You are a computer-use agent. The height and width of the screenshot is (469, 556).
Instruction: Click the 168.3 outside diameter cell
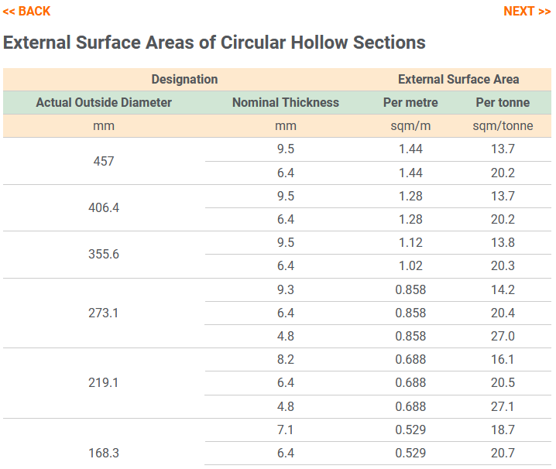[104, 453]
